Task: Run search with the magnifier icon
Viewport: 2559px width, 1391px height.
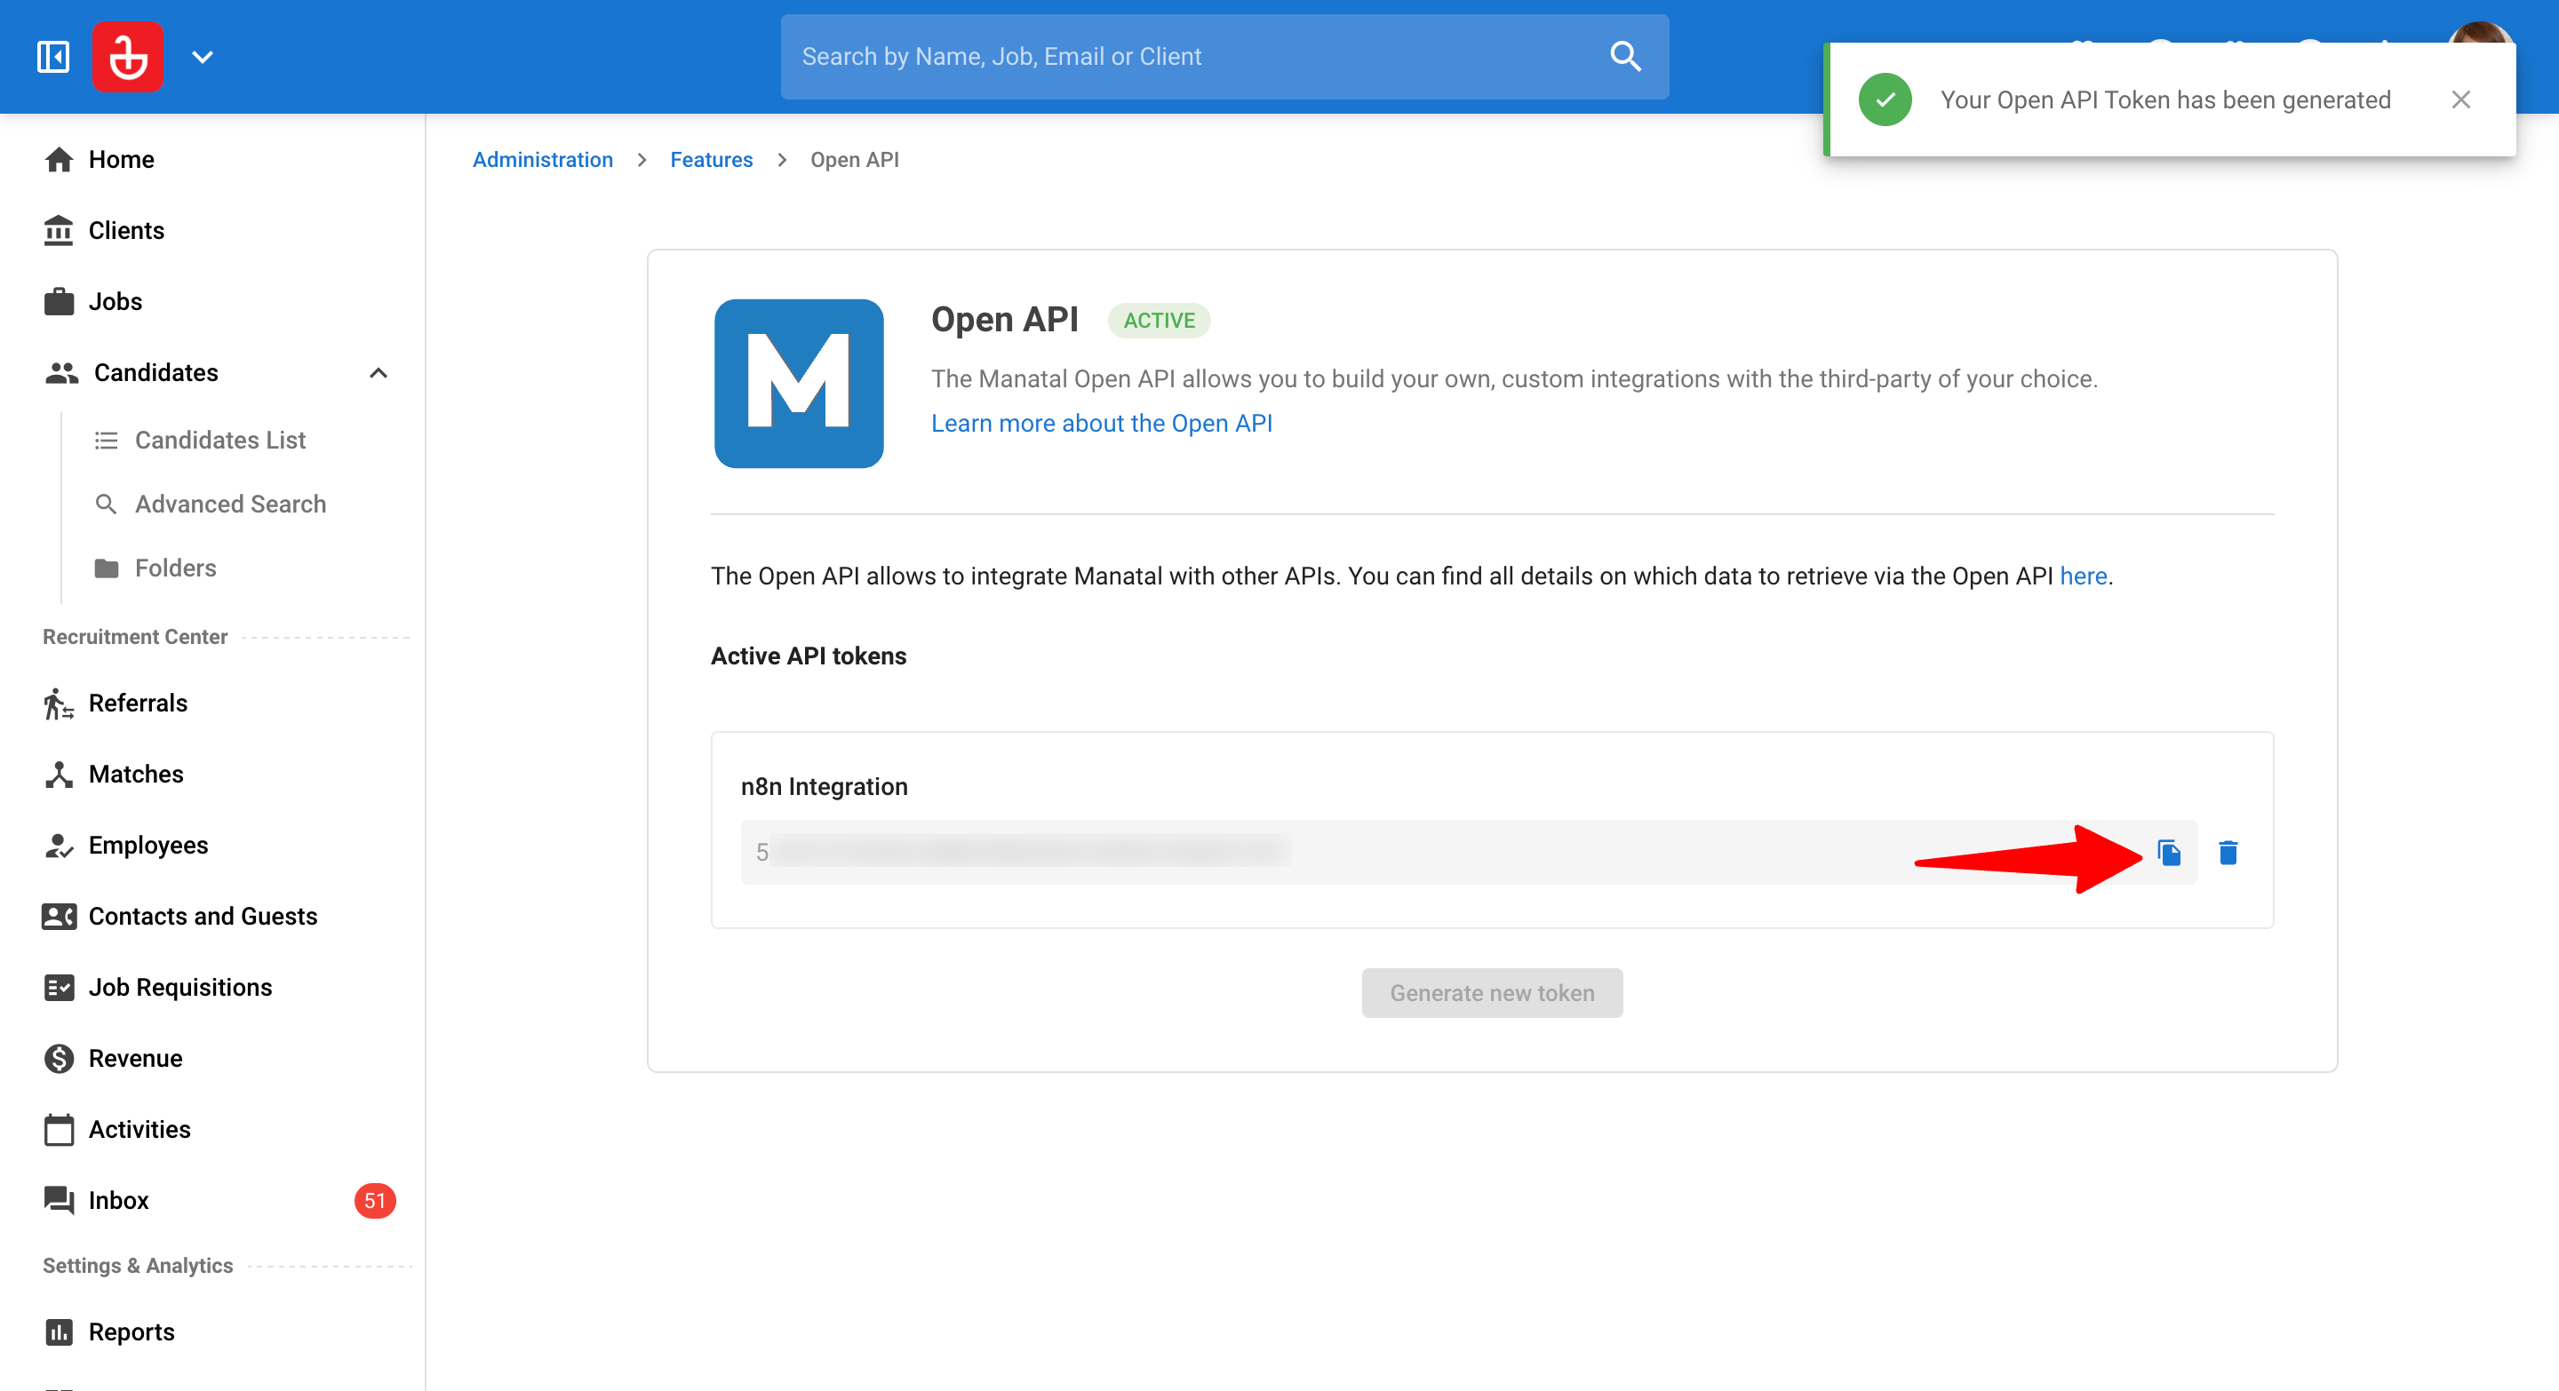Action: click(1625, 57)
